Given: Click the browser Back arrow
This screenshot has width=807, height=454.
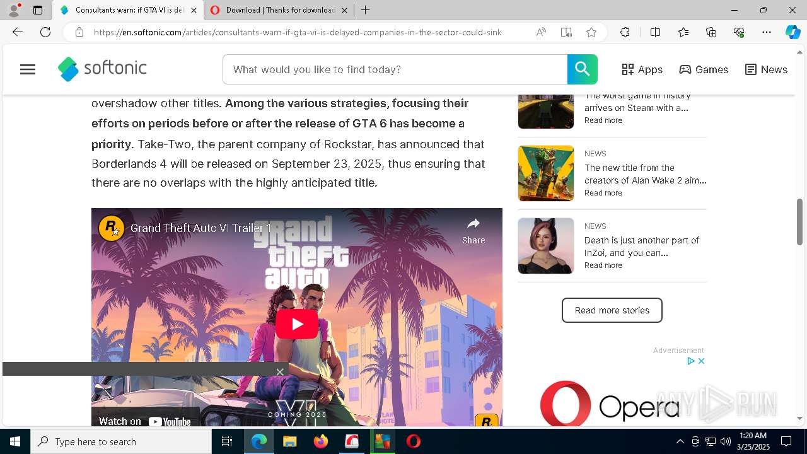Looking at the screenshot, I should (x=18, y=32).
